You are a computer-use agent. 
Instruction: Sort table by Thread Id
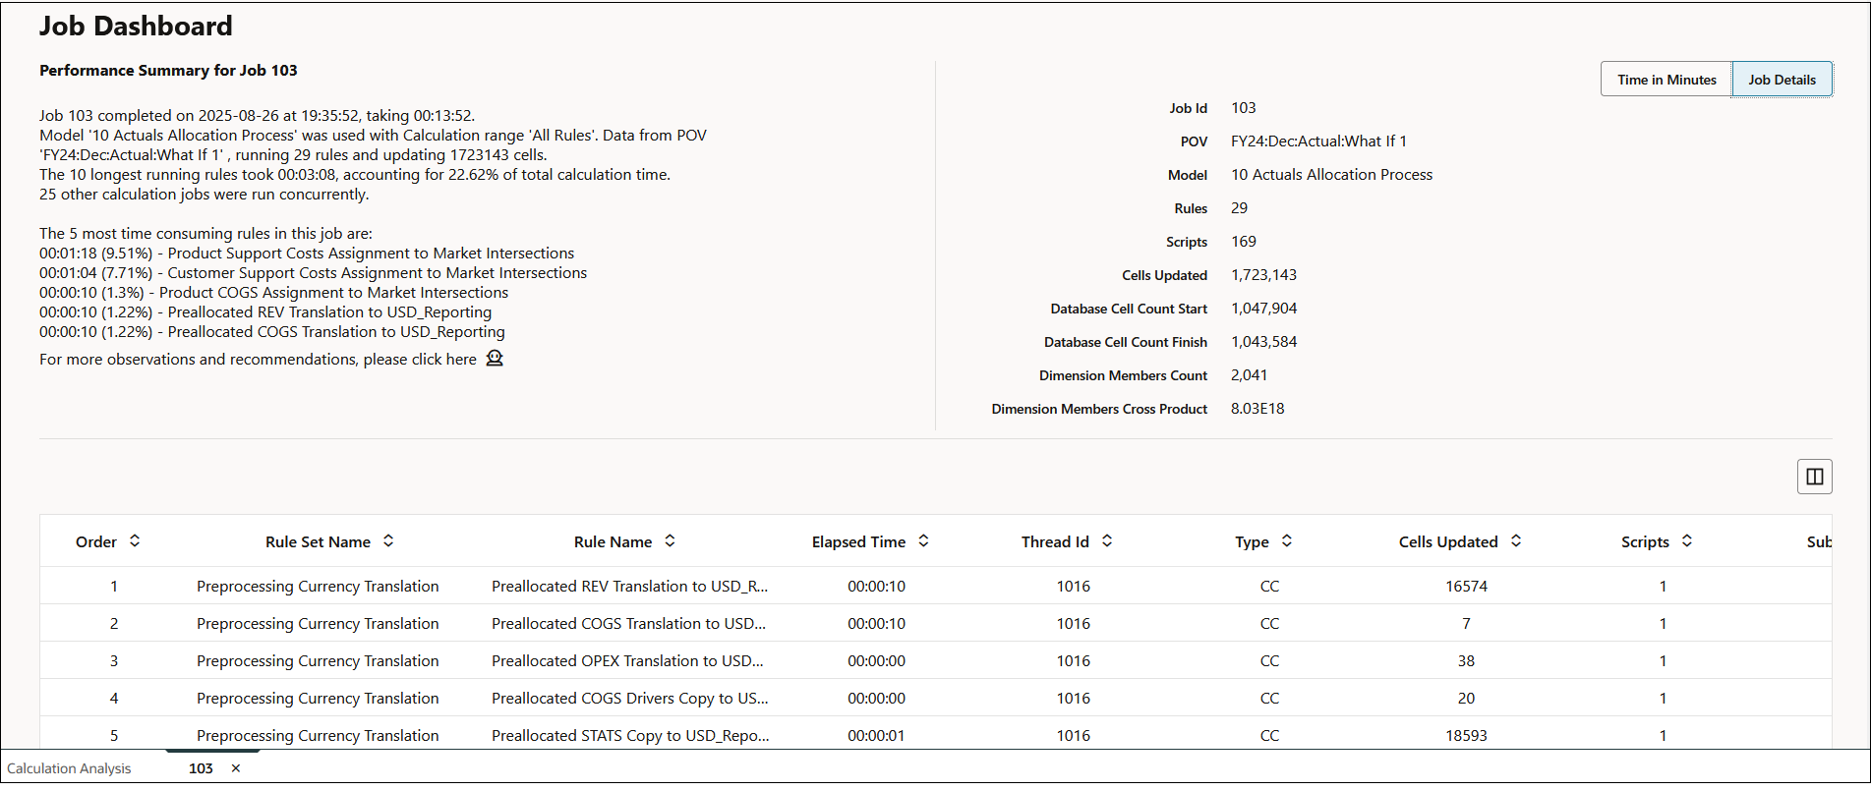[x=1107, y=541]
